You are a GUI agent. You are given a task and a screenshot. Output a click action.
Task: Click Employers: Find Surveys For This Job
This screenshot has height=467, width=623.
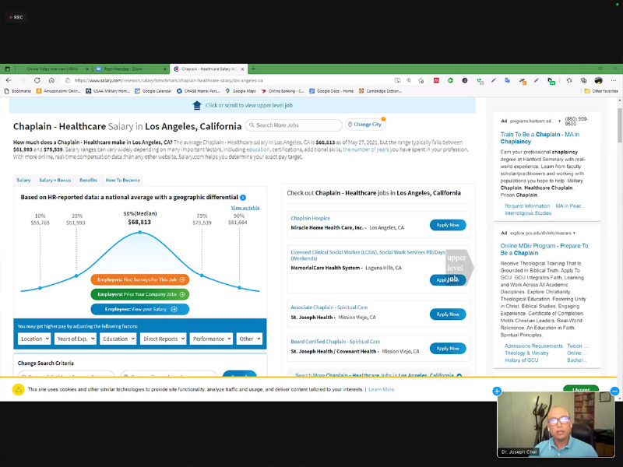click(140, 279)
